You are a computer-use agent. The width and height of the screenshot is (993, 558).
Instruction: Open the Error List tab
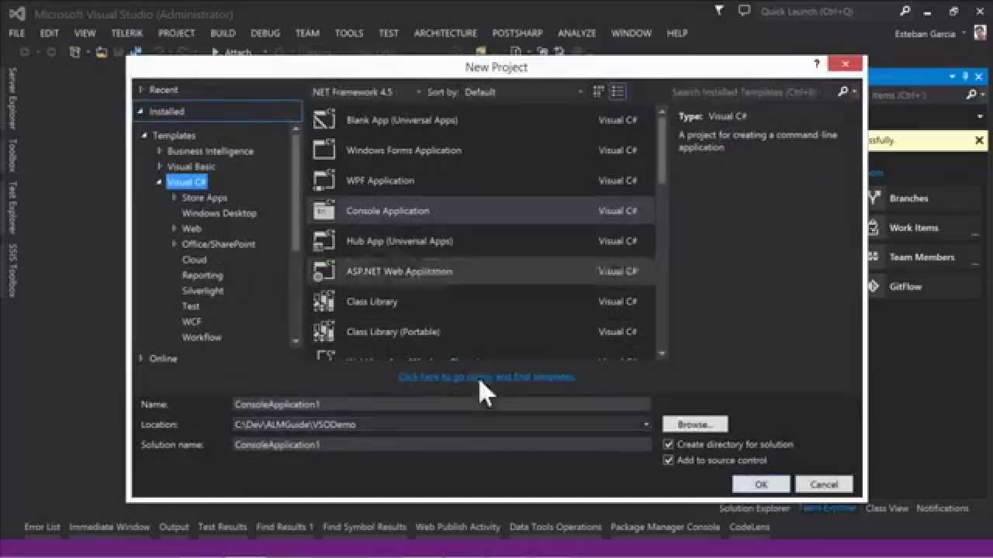42,527
